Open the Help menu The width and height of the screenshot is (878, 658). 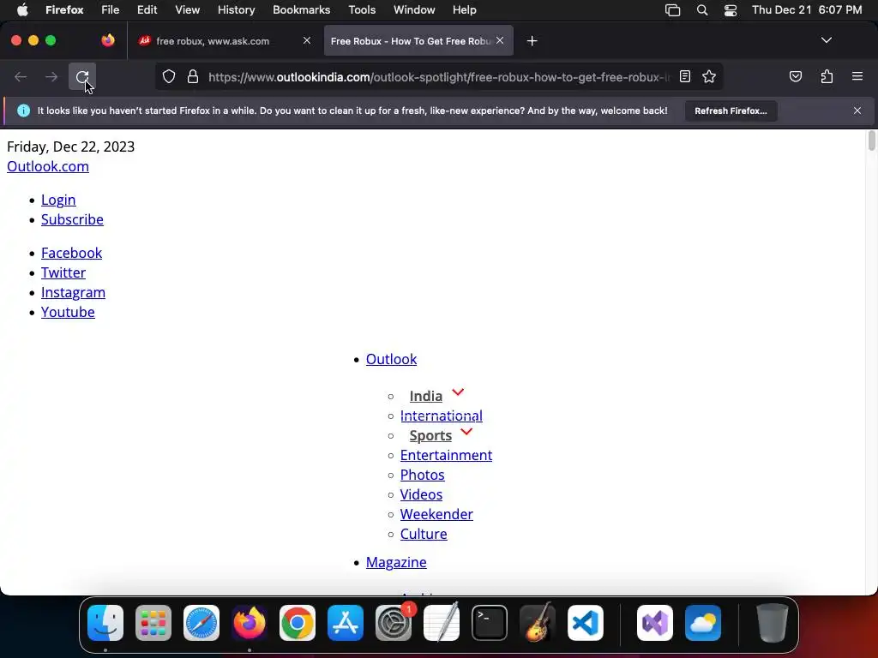464,10
